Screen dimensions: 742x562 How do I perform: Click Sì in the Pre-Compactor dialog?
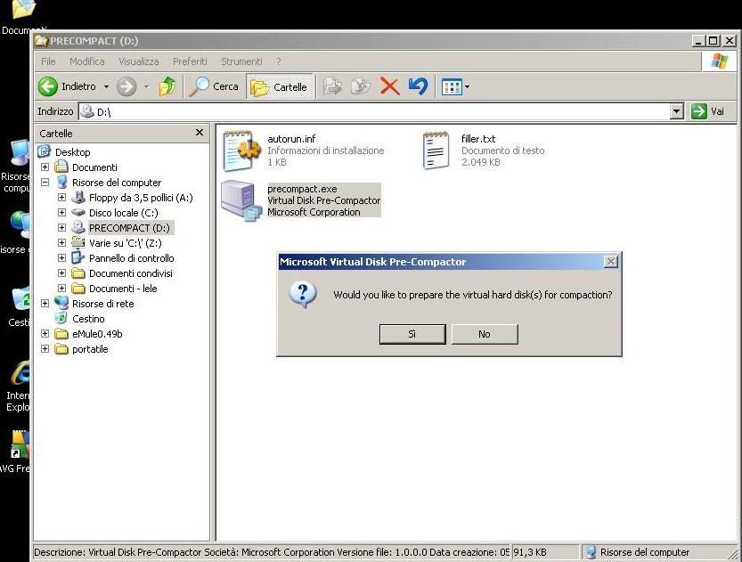pos(412,334)
